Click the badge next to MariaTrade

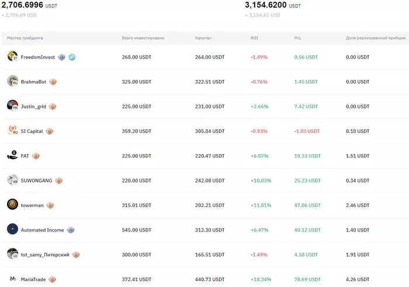53,279
